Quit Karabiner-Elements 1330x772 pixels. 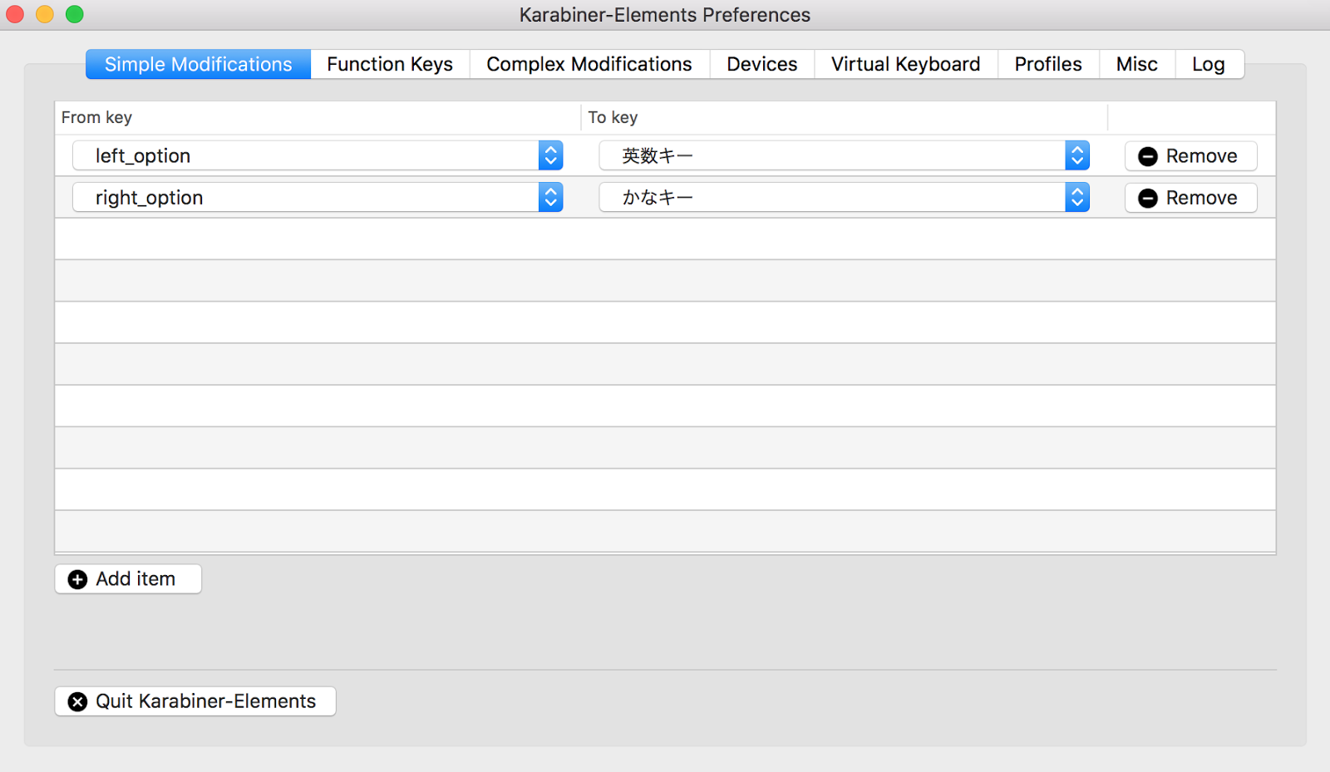point(195,701)
